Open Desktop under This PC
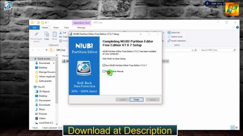Image resolution: width=243 pixels, height=136 pixels. pos(41,96)
